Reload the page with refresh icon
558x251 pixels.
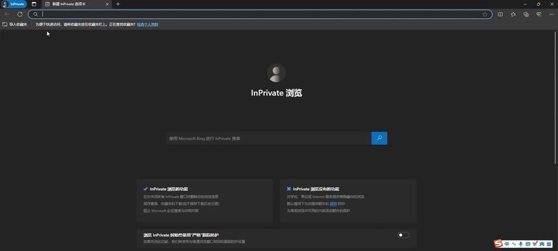pos(20,14)
